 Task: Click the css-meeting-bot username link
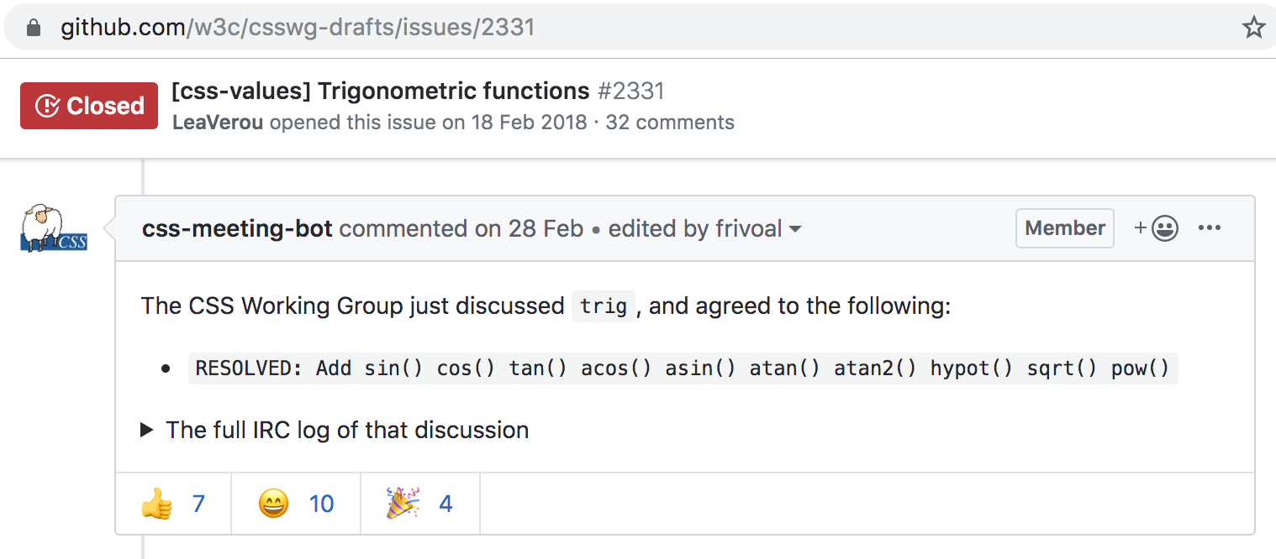[237, 228]
